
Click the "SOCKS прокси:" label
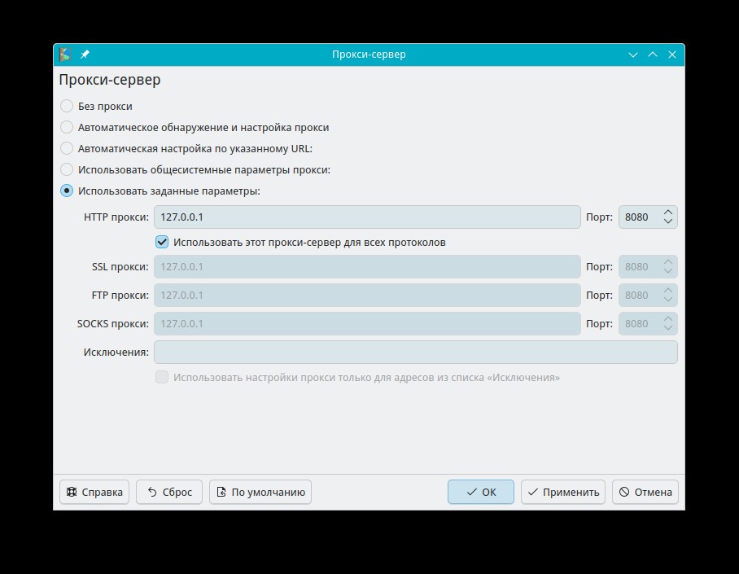click(x=113, y=323)
